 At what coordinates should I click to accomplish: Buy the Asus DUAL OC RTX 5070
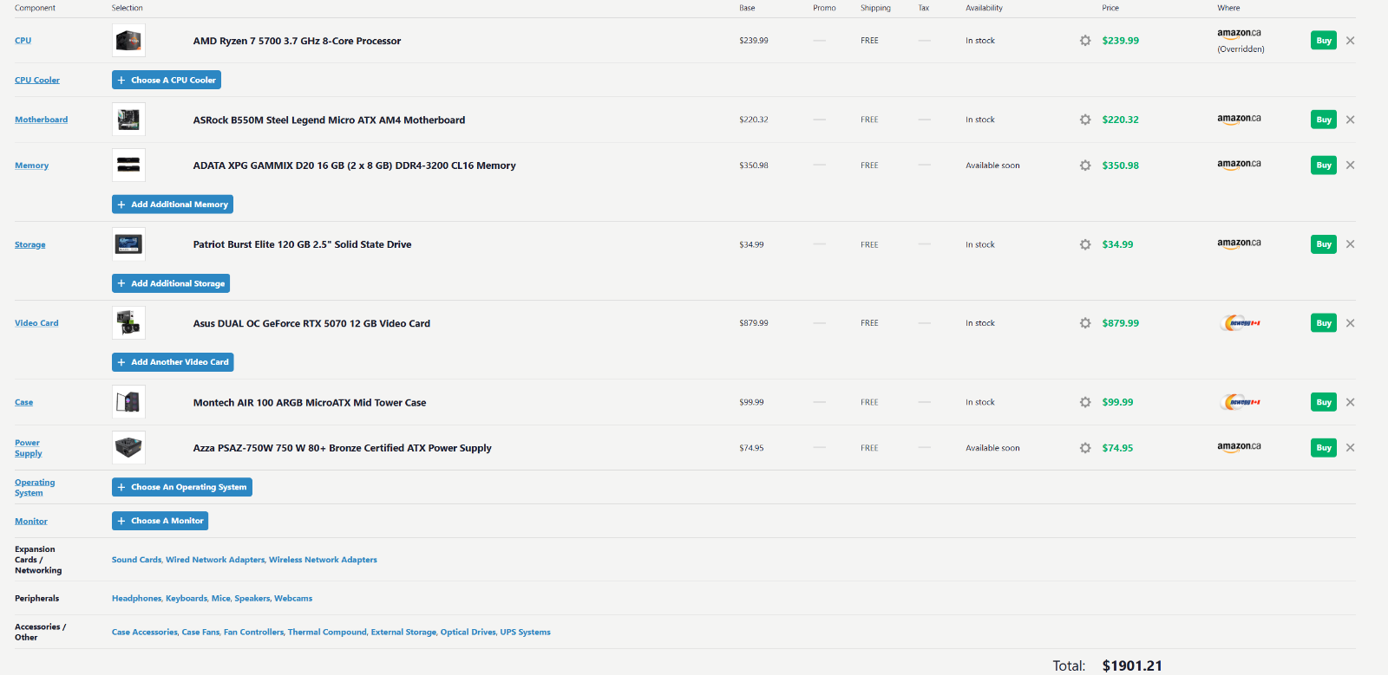point(1324,323)
